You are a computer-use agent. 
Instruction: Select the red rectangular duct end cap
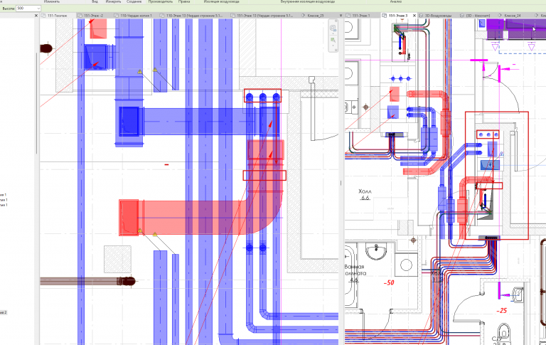pos(129,218)
